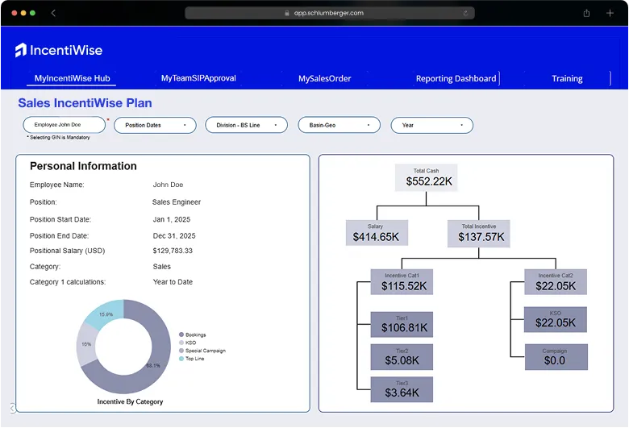Go back with browser back arrow
Image resolution: width=629 pixels, height=428 pixels.
(53, 13)
